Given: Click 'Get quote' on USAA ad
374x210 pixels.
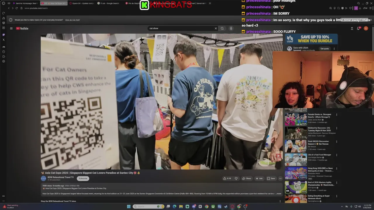Looking at the screenshot, I should pos(325,49).
